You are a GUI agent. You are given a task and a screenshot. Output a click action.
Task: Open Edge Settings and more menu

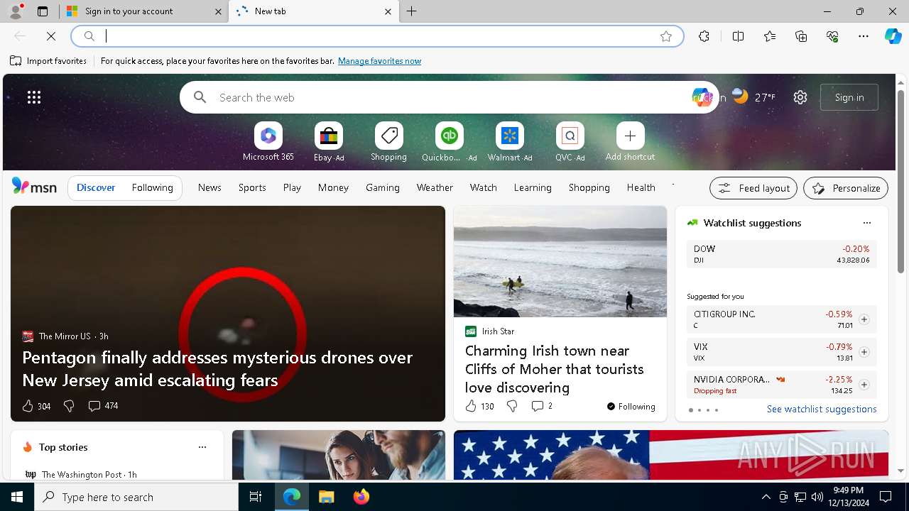point(864,36)
